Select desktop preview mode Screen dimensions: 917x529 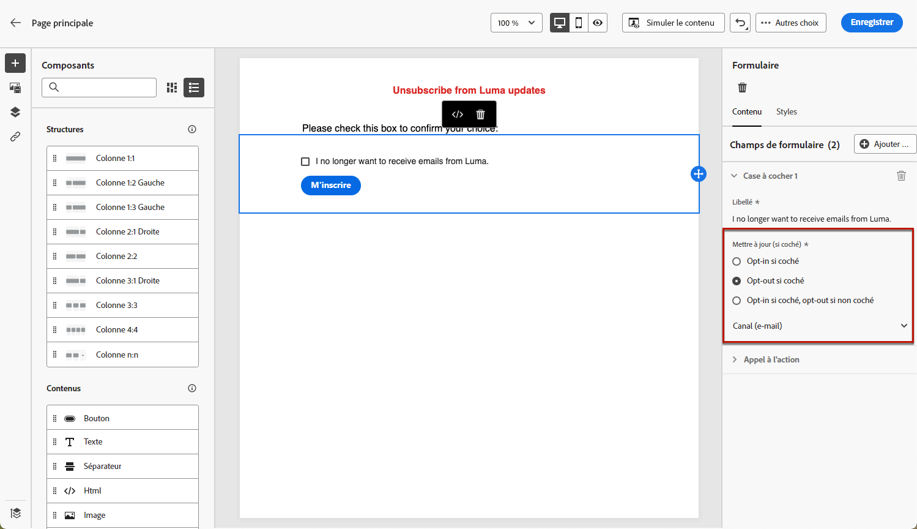[560, 23]
